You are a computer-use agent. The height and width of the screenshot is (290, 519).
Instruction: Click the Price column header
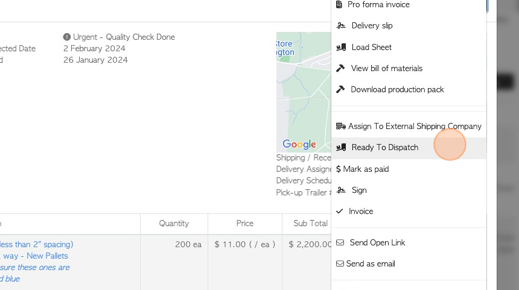(x=244, y=223)
